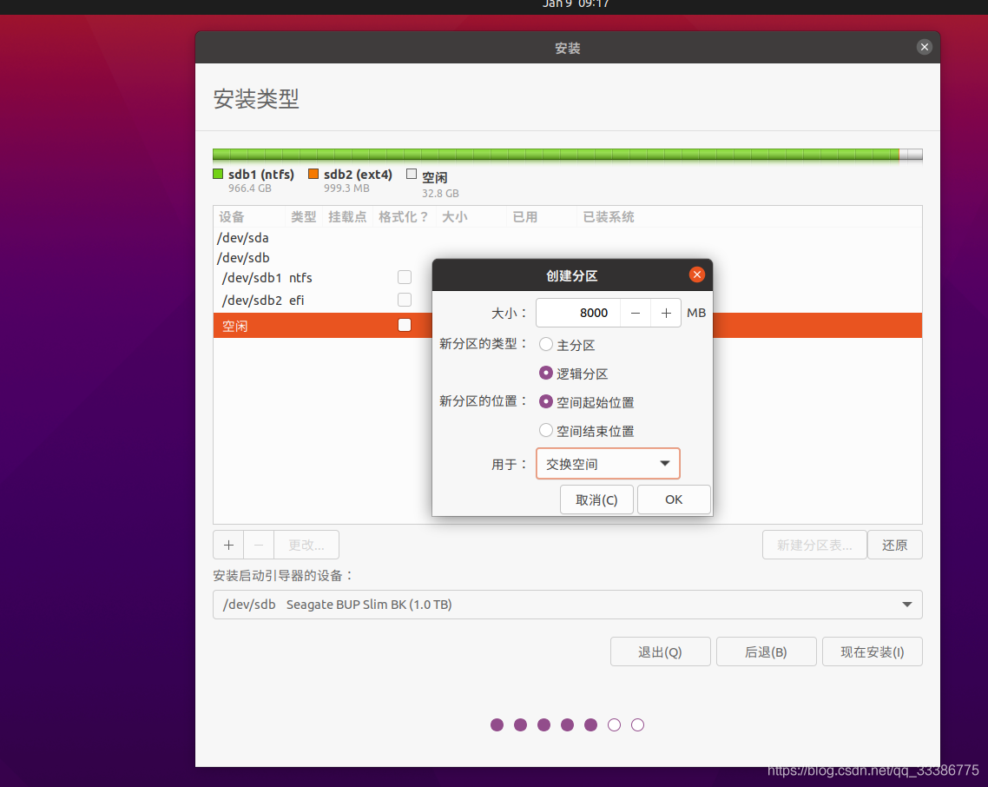Click the size input field showing 8000
The height and width of the screenshot is (787, 988).
578,313
